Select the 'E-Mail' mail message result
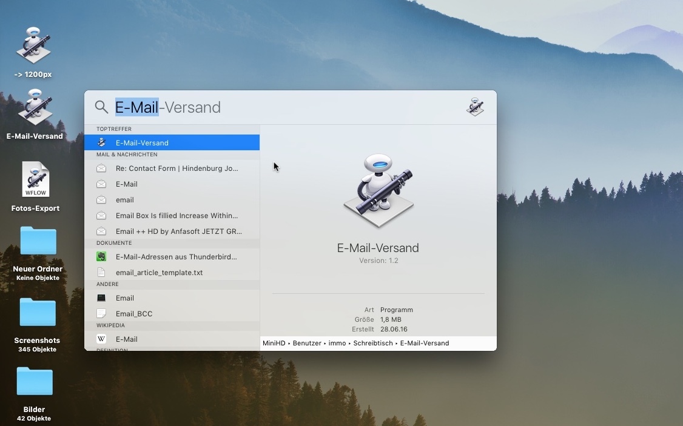This screenshot has width=683, height=426. click(x=172, y=184)
